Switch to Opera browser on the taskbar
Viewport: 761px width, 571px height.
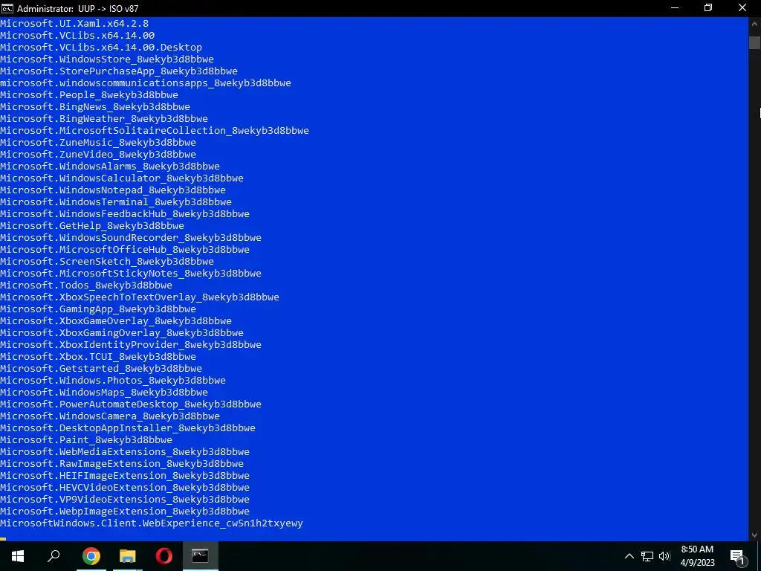click(164, 556)
